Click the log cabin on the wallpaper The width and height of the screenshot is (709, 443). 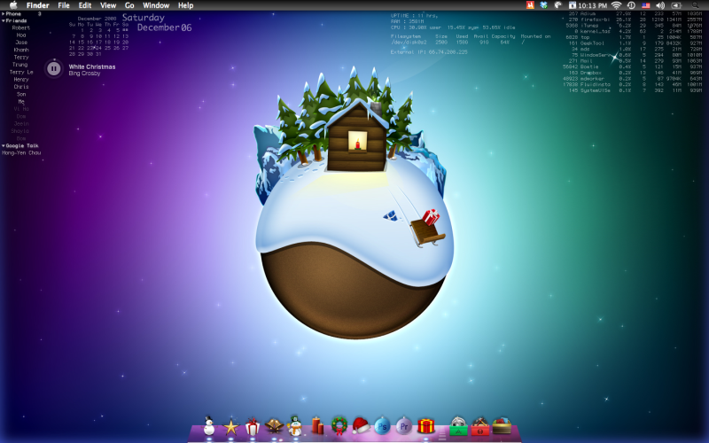(x=357, y=137)
